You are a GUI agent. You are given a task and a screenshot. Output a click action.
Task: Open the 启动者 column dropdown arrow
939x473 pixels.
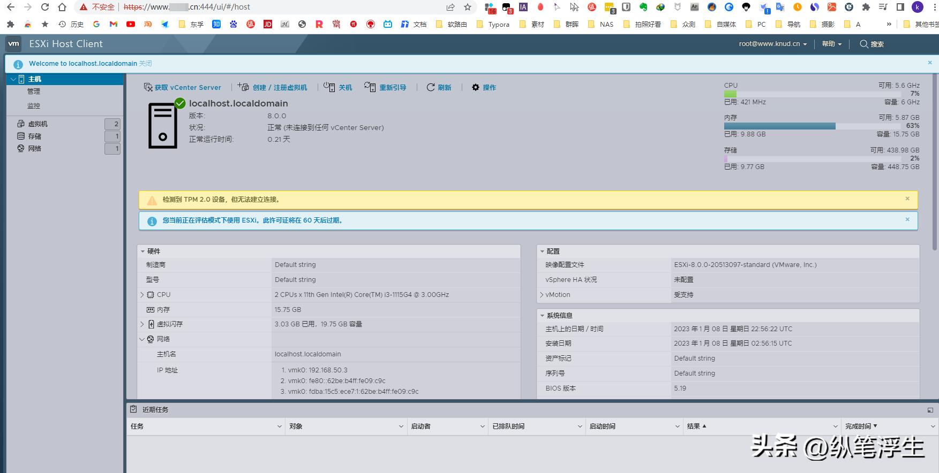[x=482, y=426]
